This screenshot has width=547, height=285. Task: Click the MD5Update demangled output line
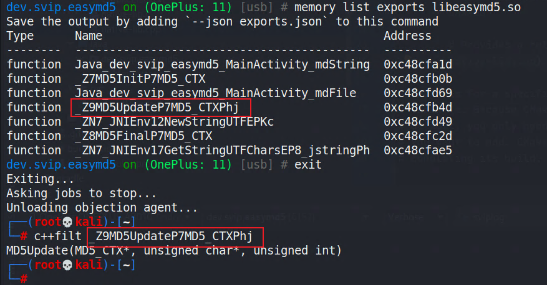[174, 251]
